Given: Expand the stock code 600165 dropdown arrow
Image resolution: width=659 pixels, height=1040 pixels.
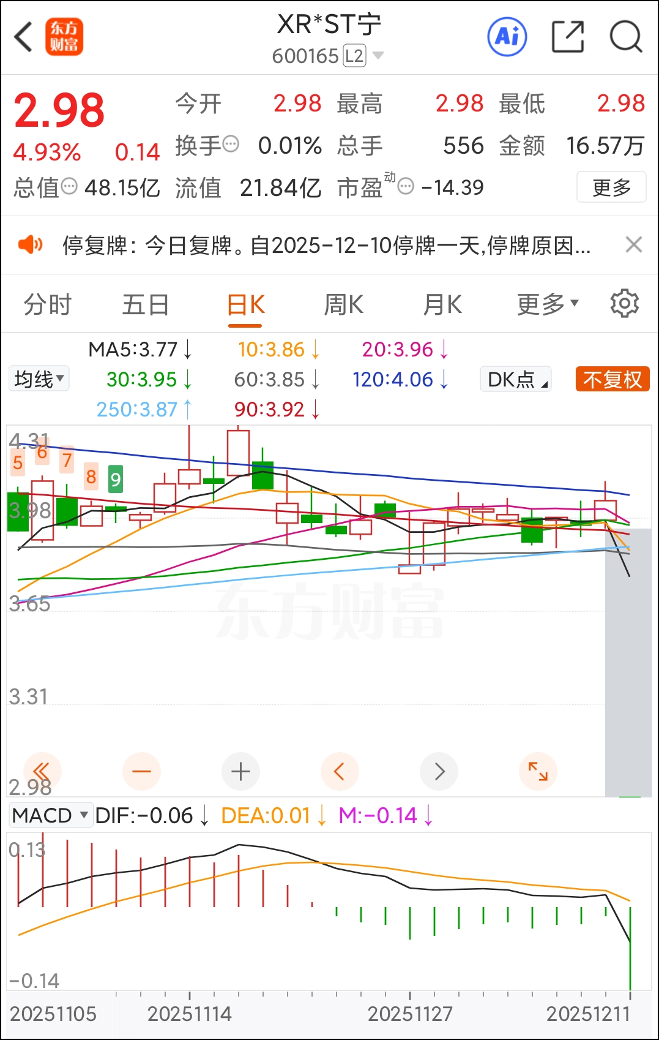Looking at the screenshot, I should tap(378, 56).
